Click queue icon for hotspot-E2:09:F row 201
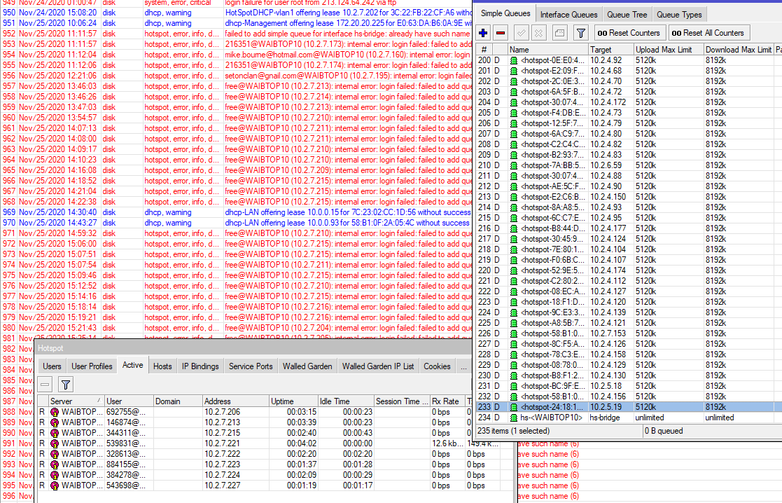782x503 pixels. (x=514, y=71)
